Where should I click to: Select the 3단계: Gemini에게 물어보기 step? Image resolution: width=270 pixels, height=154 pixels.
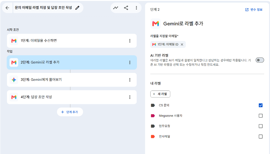72,80
